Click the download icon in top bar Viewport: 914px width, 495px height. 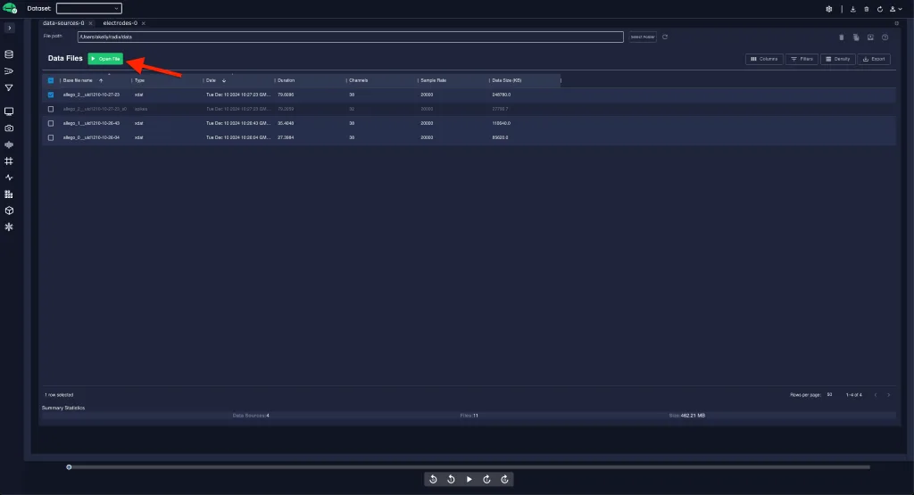coord(852,9)
